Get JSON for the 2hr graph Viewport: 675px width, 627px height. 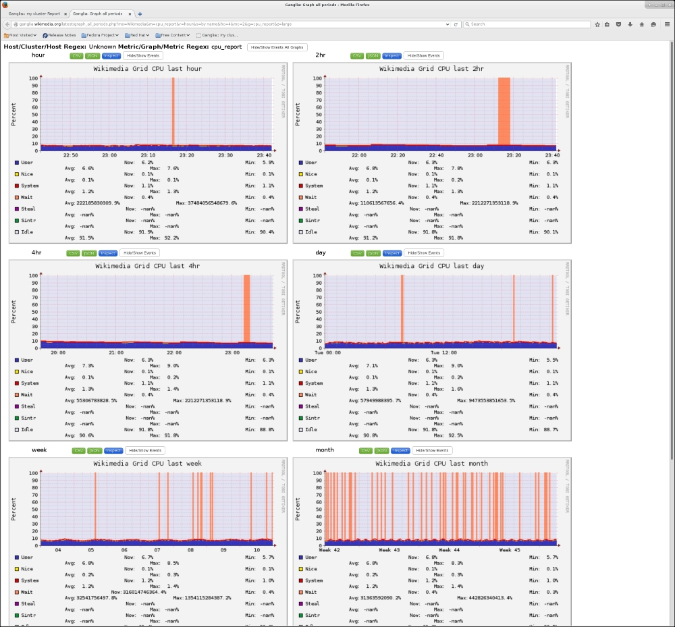373,55
